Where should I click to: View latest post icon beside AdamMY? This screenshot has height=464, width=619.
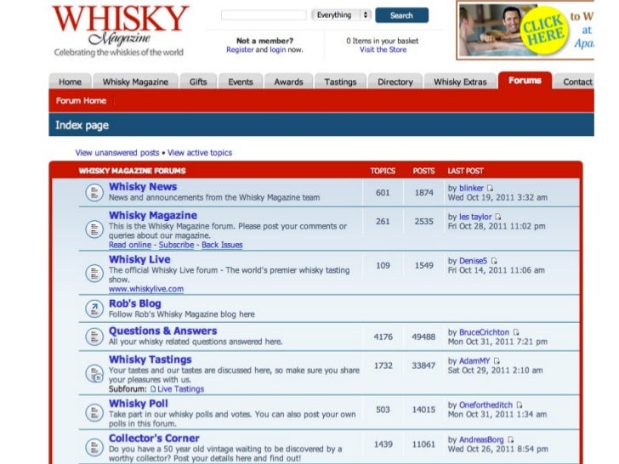click(x=497, y=360)
